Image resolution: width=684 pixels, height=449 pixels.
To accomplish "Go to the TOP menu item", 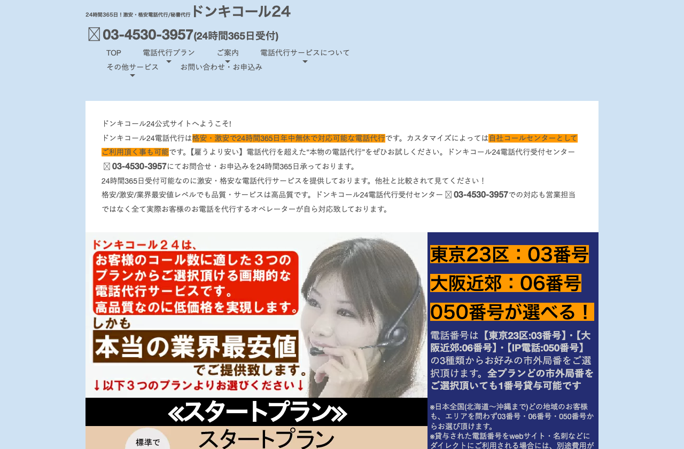I will pyautogui.click(x=114, y=53).
